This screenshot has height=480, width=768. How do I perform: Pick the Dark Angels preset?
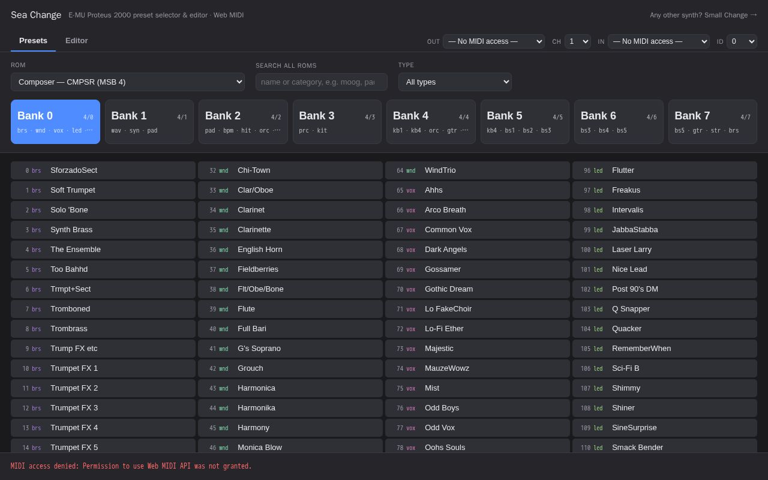478,250
